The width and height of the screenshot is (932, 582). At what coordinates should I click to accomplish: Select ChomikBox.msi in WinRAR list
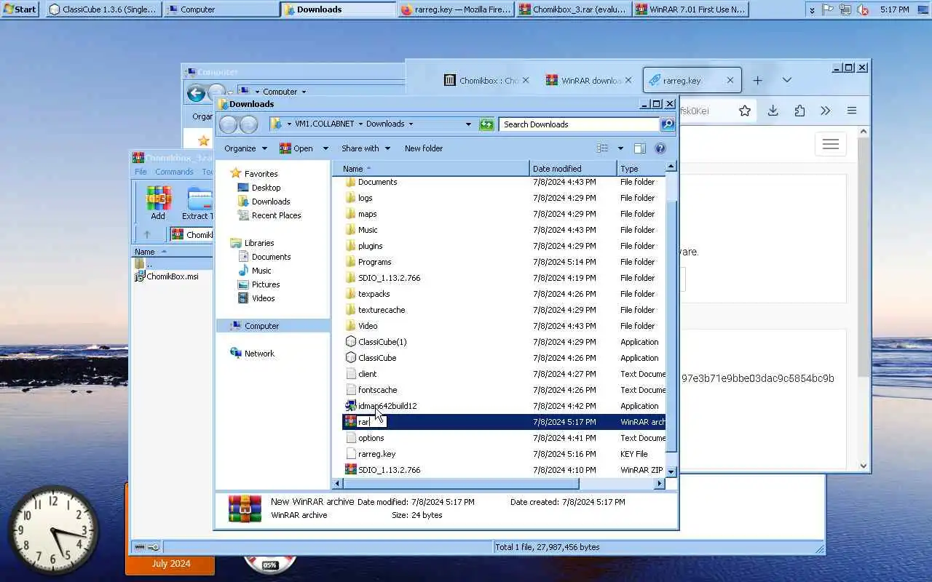(x=172, y=276)
